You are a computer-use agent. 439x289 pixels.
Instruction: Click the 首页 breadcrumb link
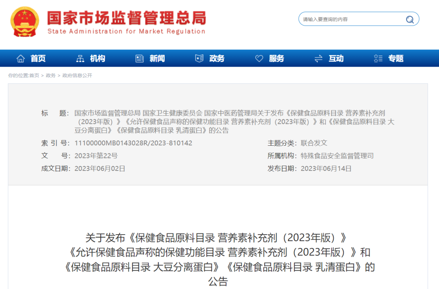pos(34,75)
